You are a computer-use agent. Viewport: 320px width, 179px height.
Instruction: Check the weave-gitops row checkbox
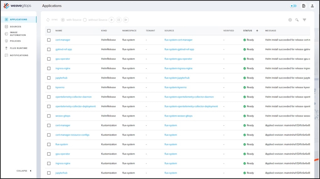(x=49, y=116)
